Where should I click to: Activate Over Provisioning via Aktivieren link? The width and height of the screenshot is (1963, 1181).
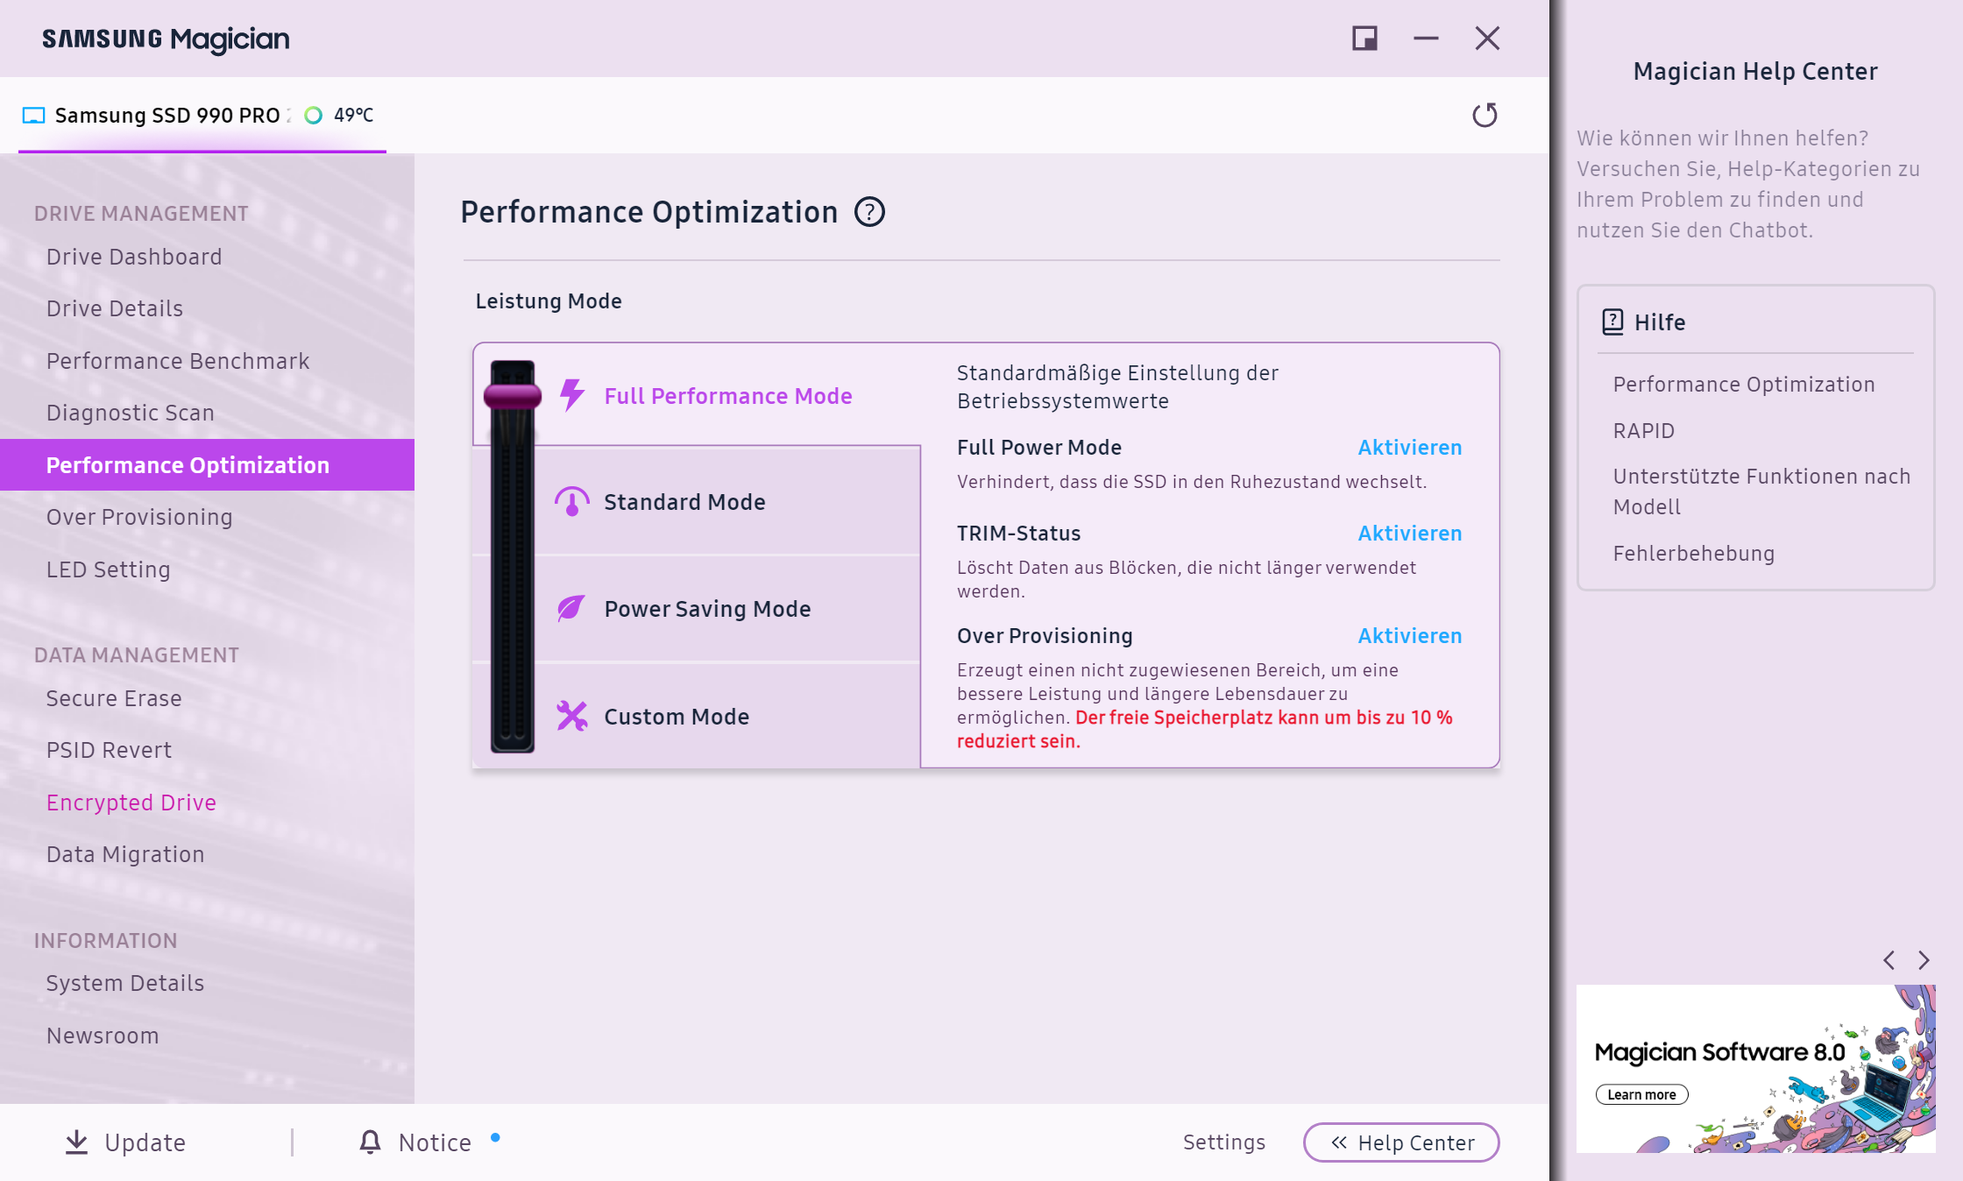[x=1409, y=636]
